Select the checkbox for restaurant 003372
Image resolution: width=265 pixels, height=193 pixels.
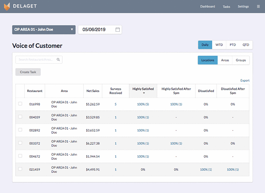pyautogui.click(x=20, y=143)
